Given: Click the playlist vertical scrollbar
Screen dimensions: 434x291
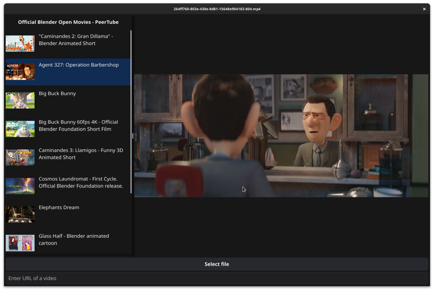Looking at the screenshot, I should click(x=131, y=112).
